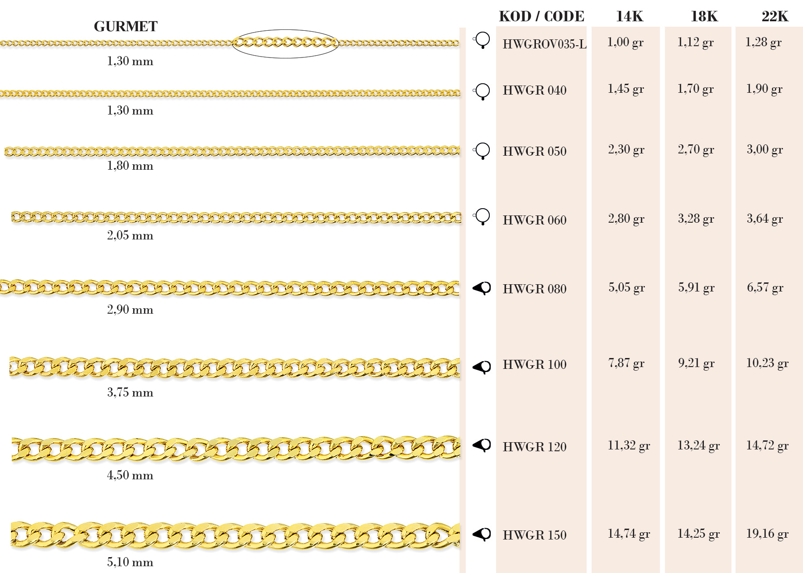Click the 18K column header
Image resolution: width=803 pixels, height=573 pixels.
pyautogui.click(x=704, y=16)
